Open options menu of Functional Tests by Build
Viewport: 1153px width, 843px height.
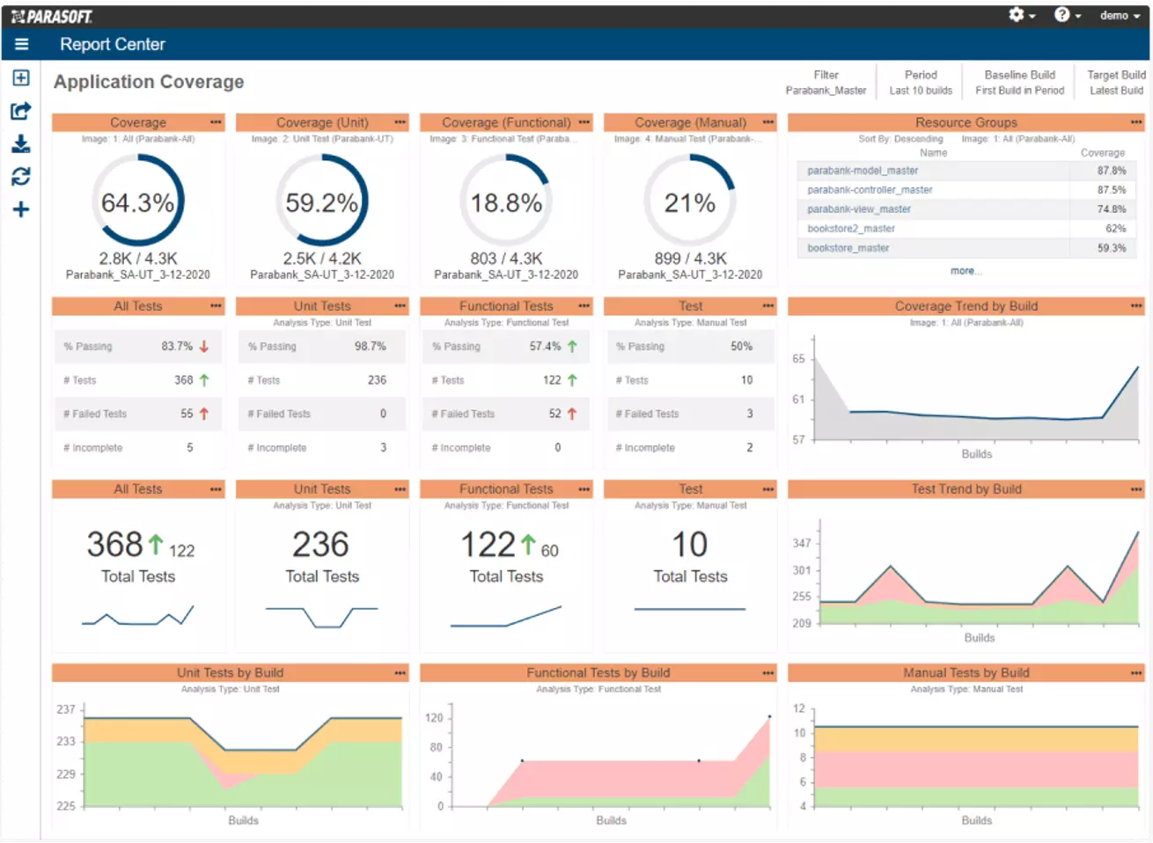pos(768,673)
